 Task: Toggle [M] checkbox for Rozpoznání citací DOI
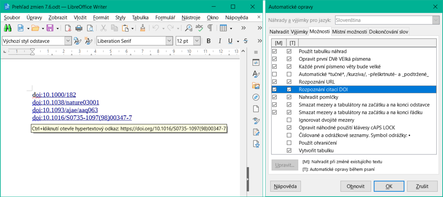(x=274, y=89)
